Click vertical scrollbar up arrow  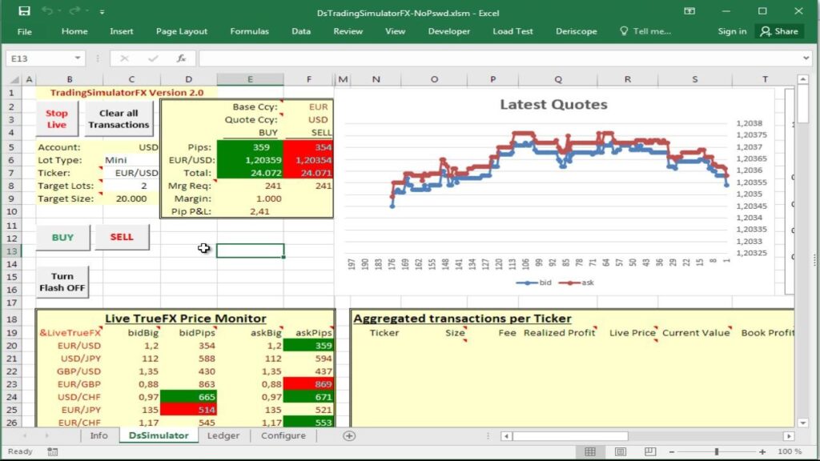pos(802,79)
